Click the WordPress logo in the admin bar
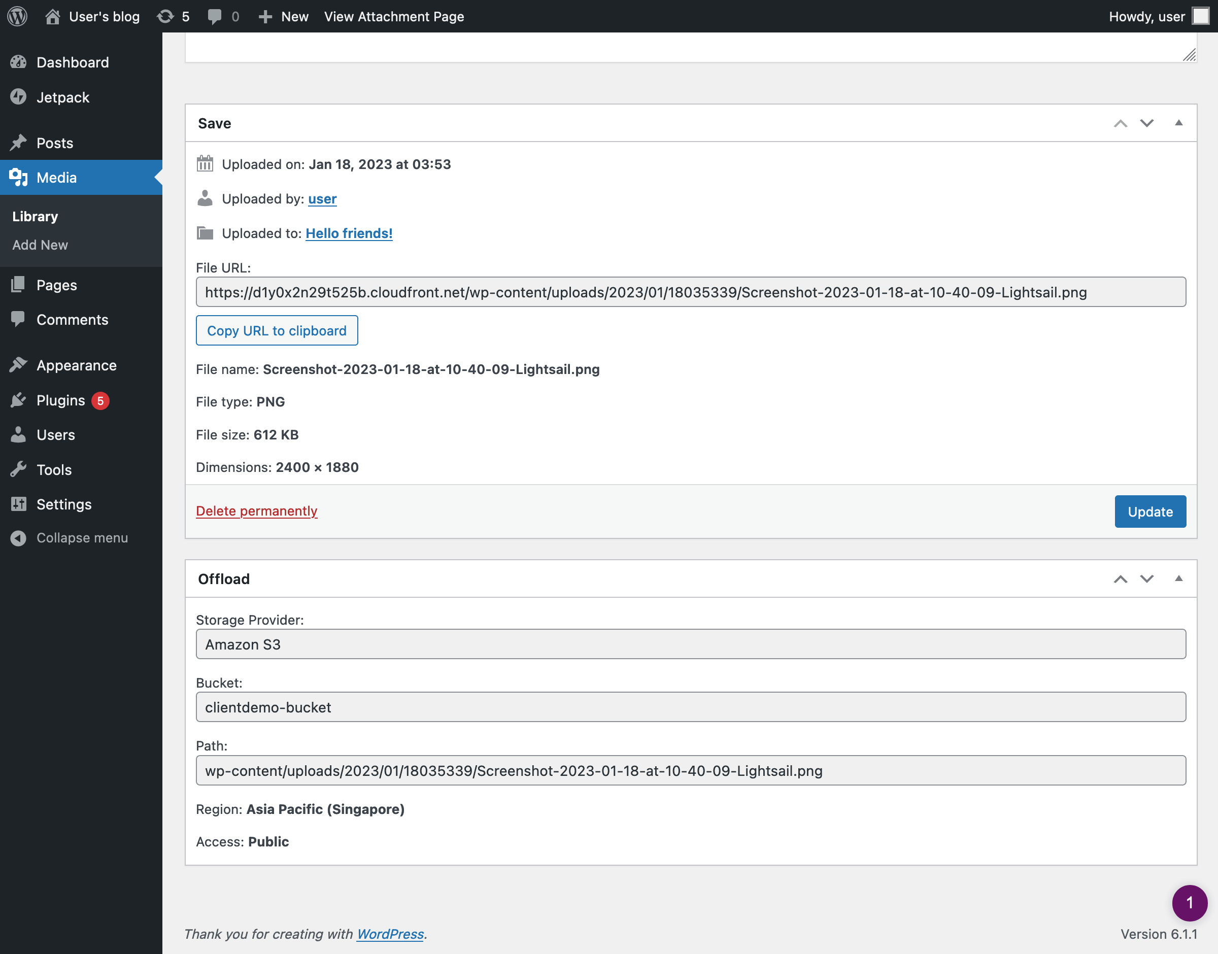Viewport: 1218px width, 954px height. tap(17, 16)
